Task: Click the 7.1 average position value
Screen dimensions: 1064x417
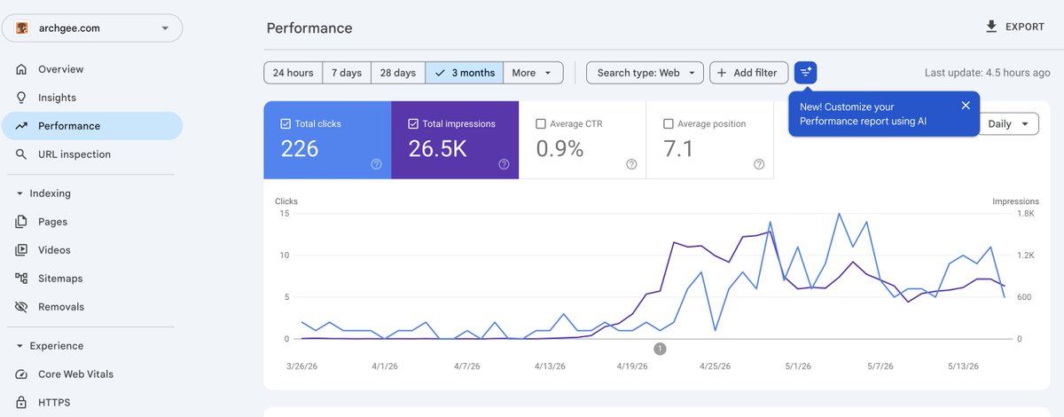Action: [x=678, y=149]
